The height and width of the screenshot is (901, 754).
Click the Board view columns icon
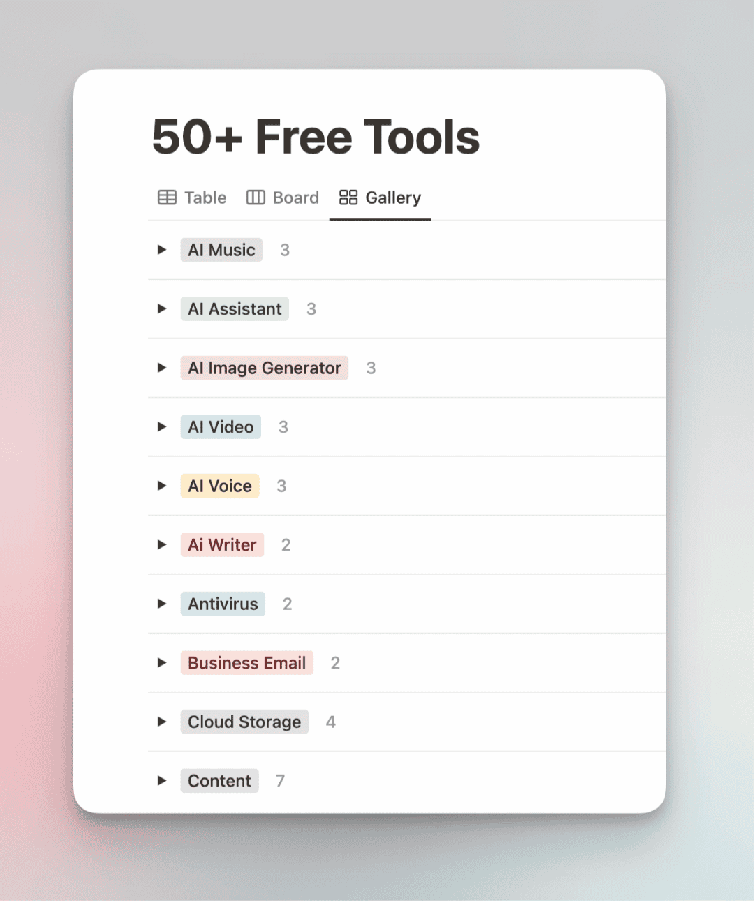[256, 198]
